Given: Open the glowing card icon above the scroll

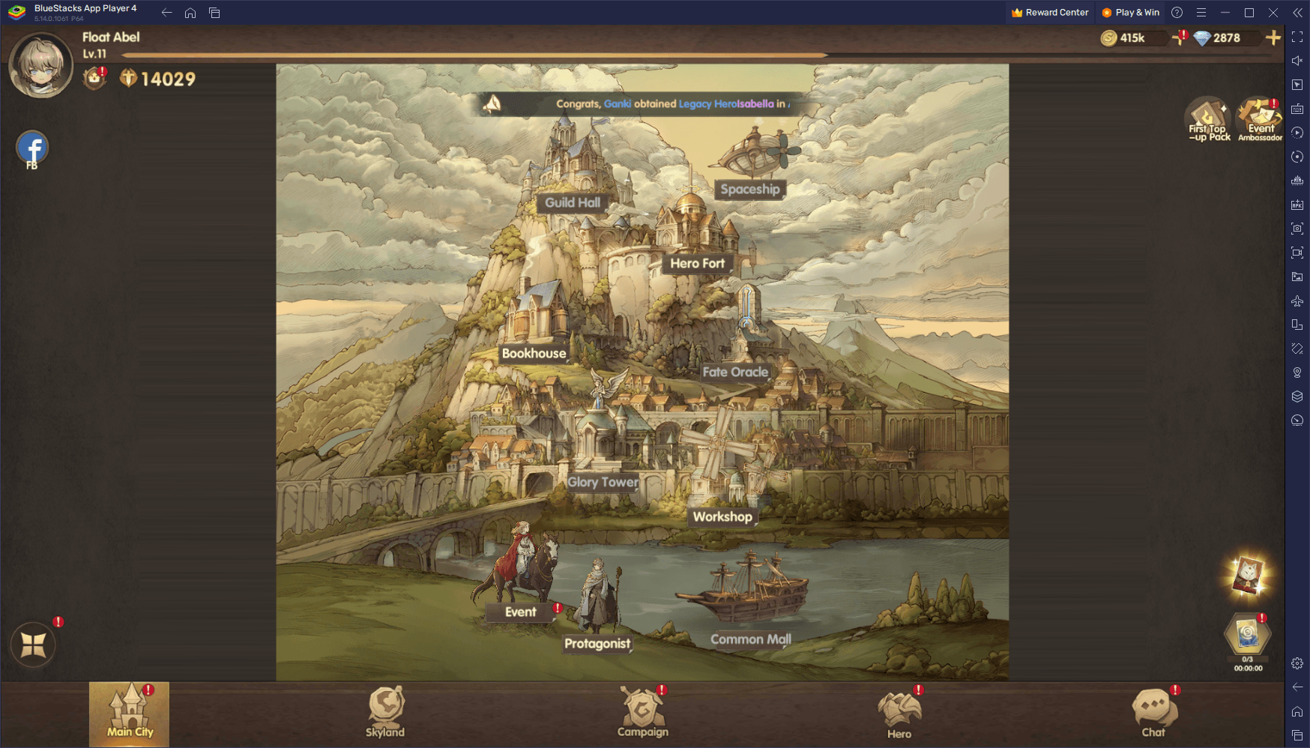Looking at the screenshot, I should pos(1248,577).
